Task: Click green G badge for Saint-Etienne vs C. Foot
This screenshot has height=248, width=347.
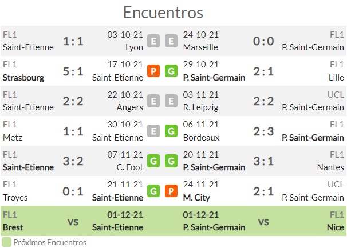Action: (153, 161)
